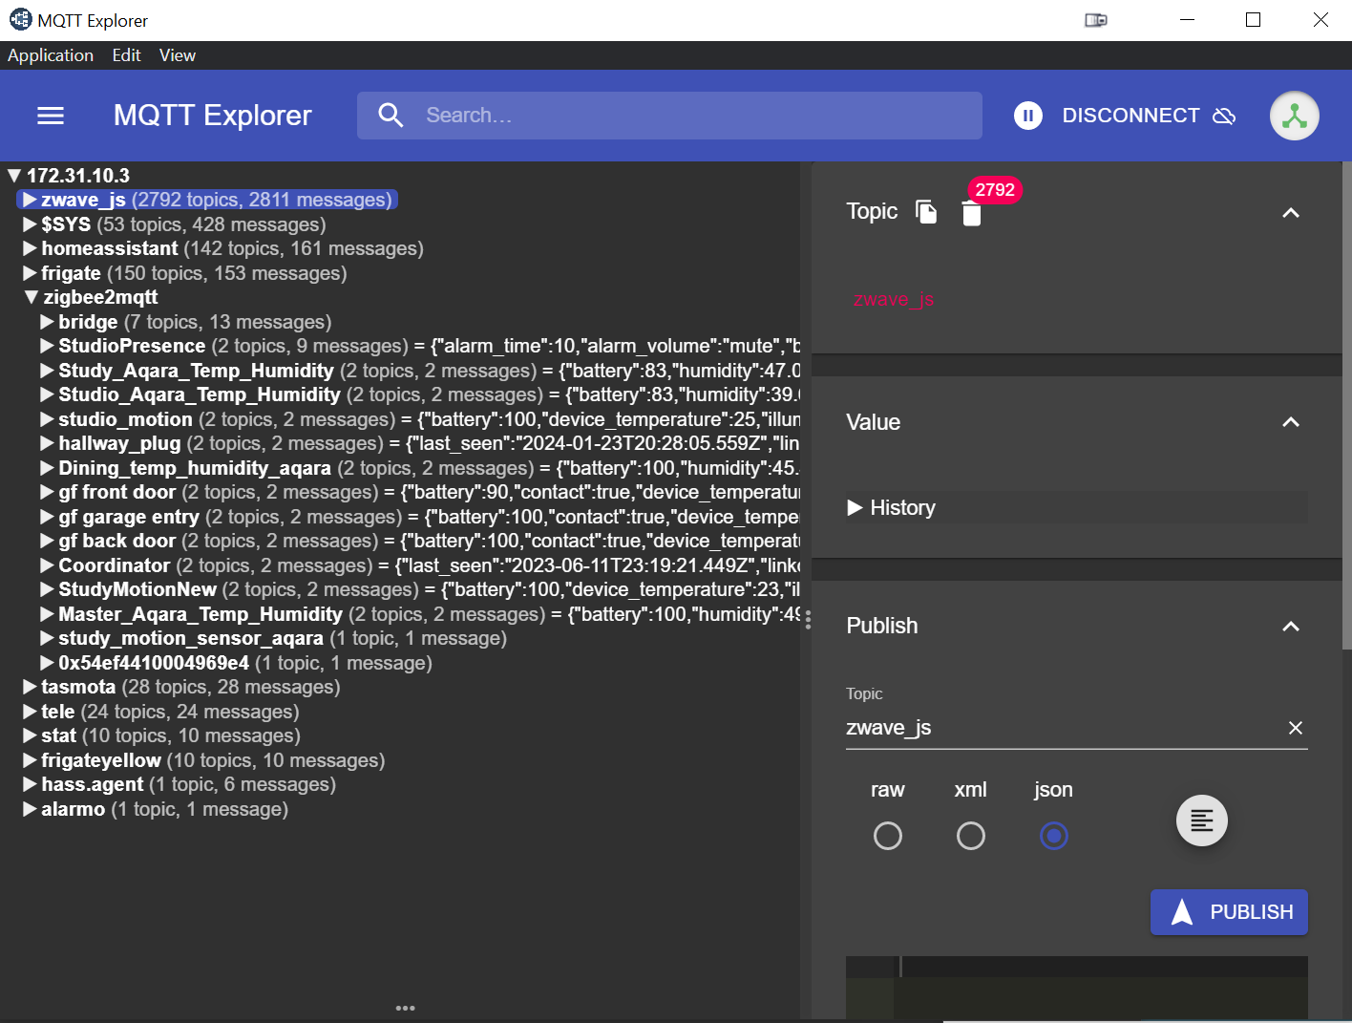
Task: Select the alarmo topic
Action: tap(74, 809)
